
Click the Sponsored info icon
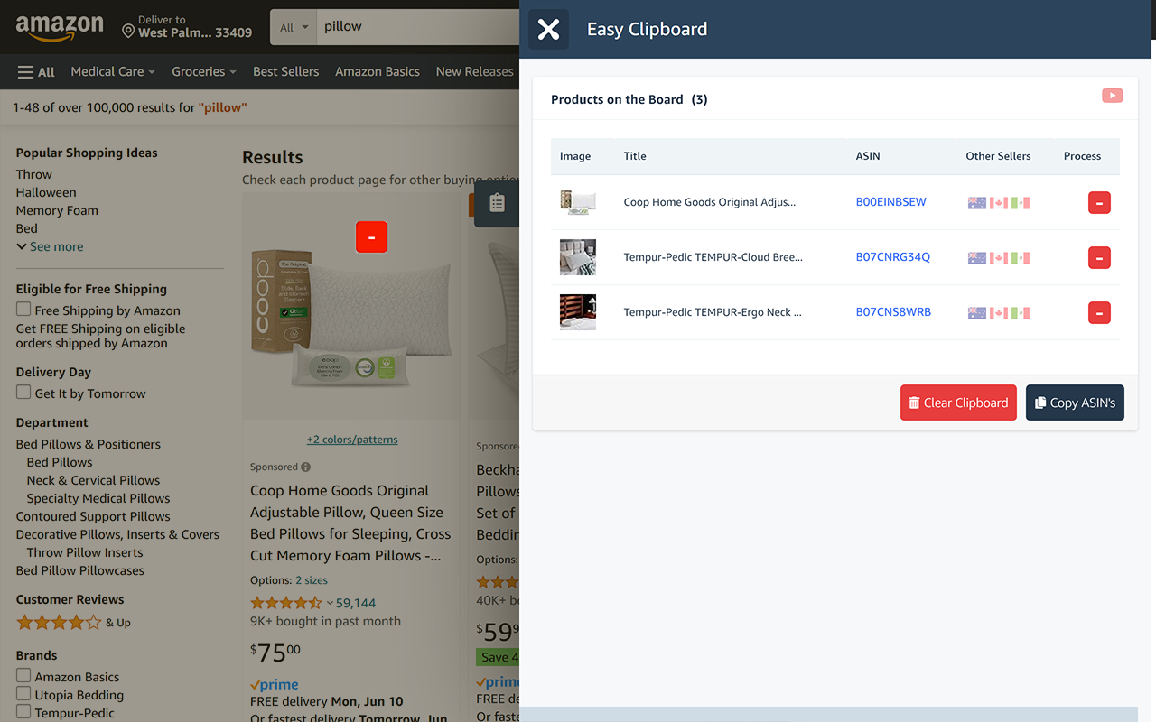305,467
